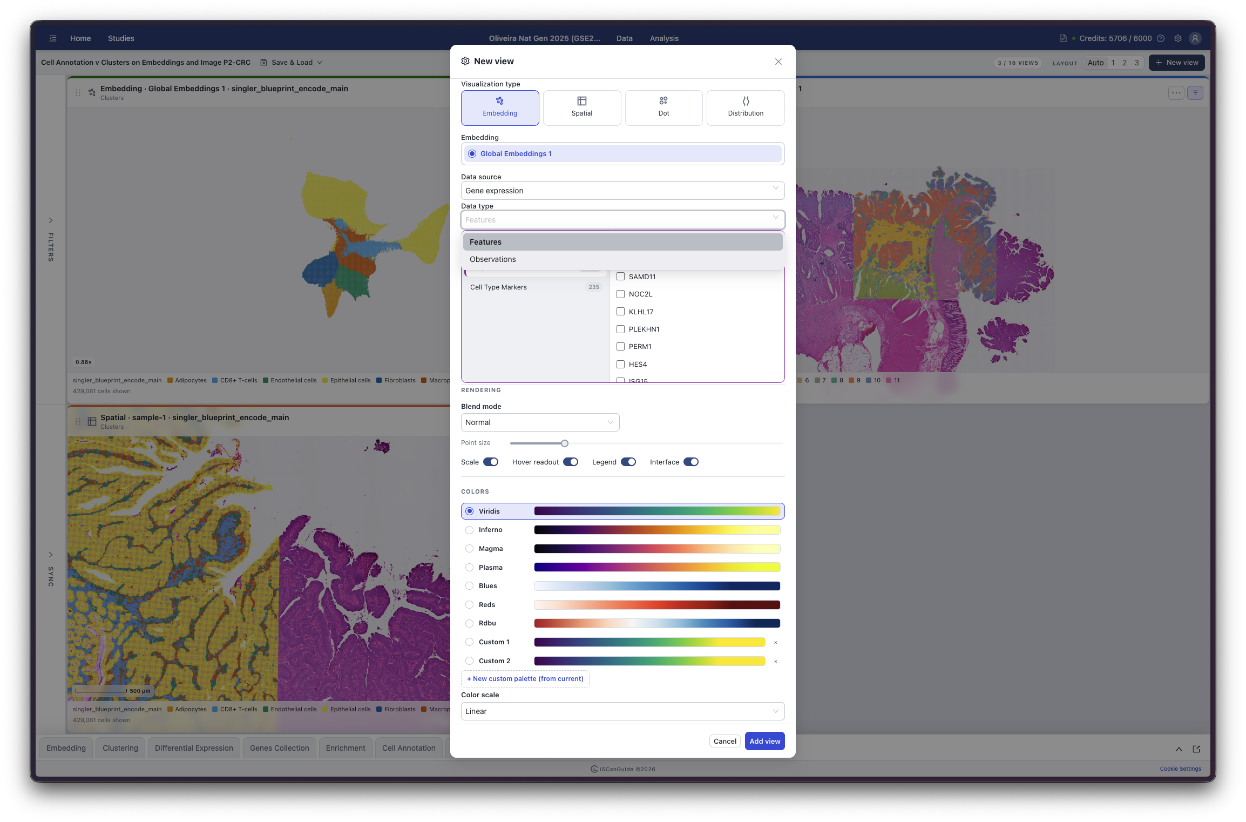Grab the drag handle of Spatial panel
The image size is (1246, 822).
pyautogui.click(x=78, y=421)
